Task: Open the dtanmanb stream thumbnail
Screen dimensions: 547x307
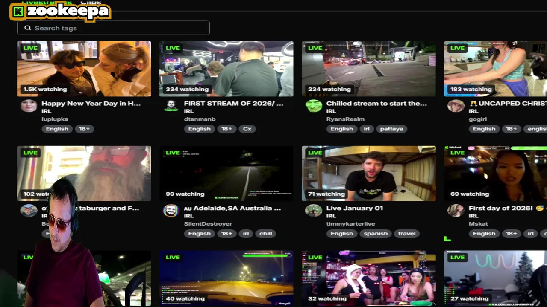Action: click(x=226, y=69)
